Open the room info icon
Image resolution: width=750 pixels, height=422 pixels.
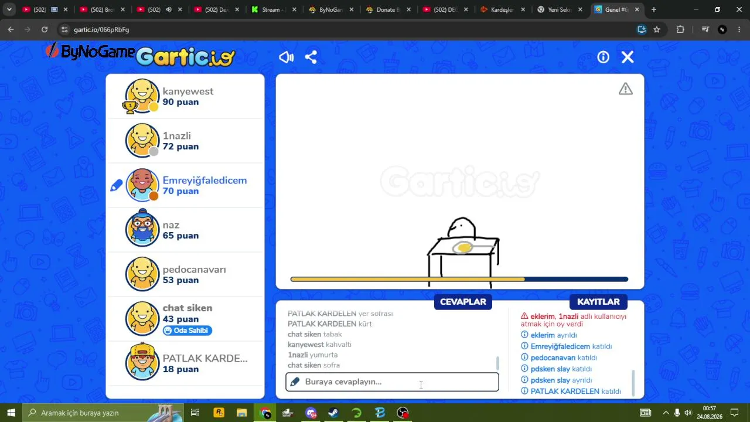point(603,57)
